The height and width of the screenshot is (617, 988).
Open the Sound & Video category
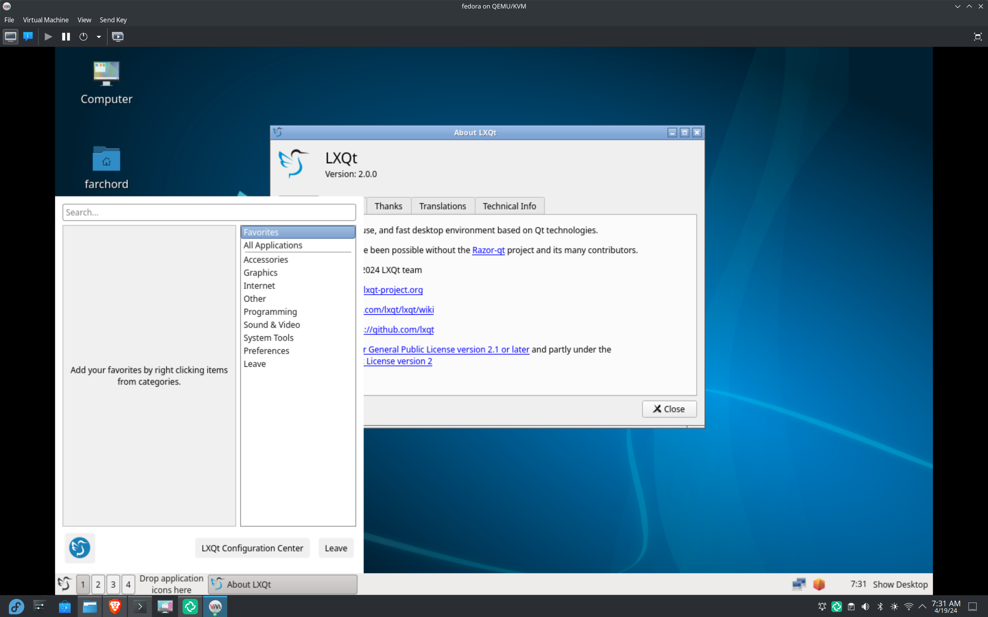[x=298, y=325]
